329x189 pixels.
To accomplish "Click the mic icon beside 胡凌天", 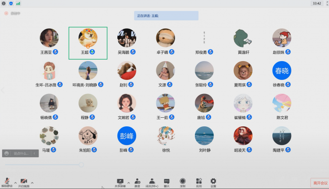I will (249, 150).
